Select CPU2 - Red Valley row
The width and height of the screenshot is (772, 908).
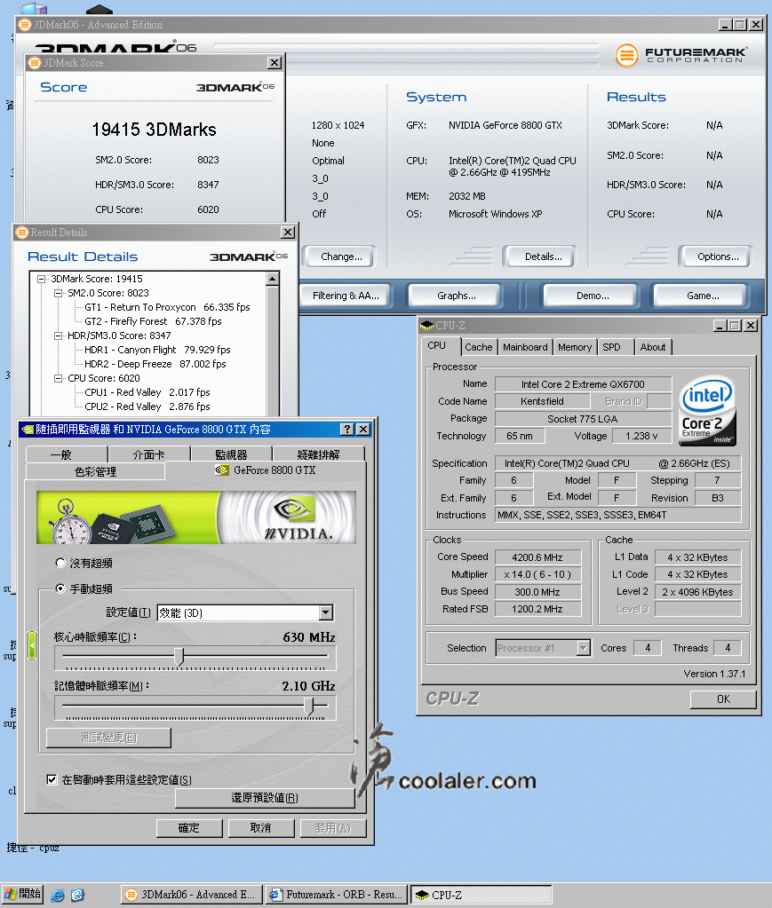(x=147, y=407)
